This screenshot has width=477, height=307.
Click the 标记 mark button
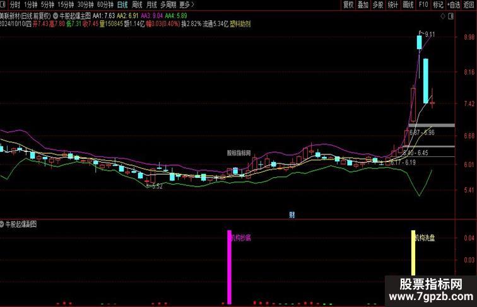(438, 5)
